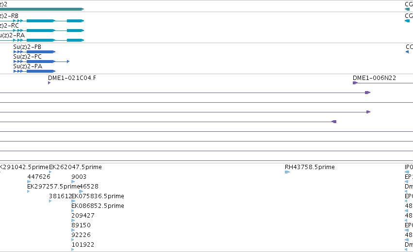Click the arrow glyph beneath 381612
Image resolution: width=413 pixels, height=252 pixels.
pos(50,201)
